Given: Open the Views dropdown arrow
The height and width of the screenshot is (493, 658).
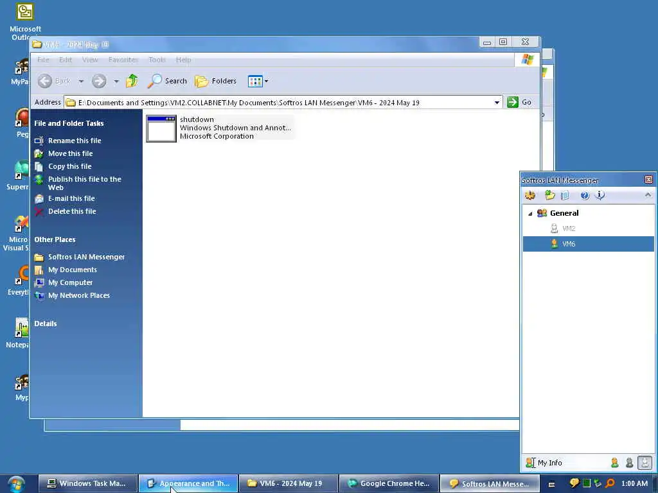Looking at the screenshot, I should click(x=267, y=81).
